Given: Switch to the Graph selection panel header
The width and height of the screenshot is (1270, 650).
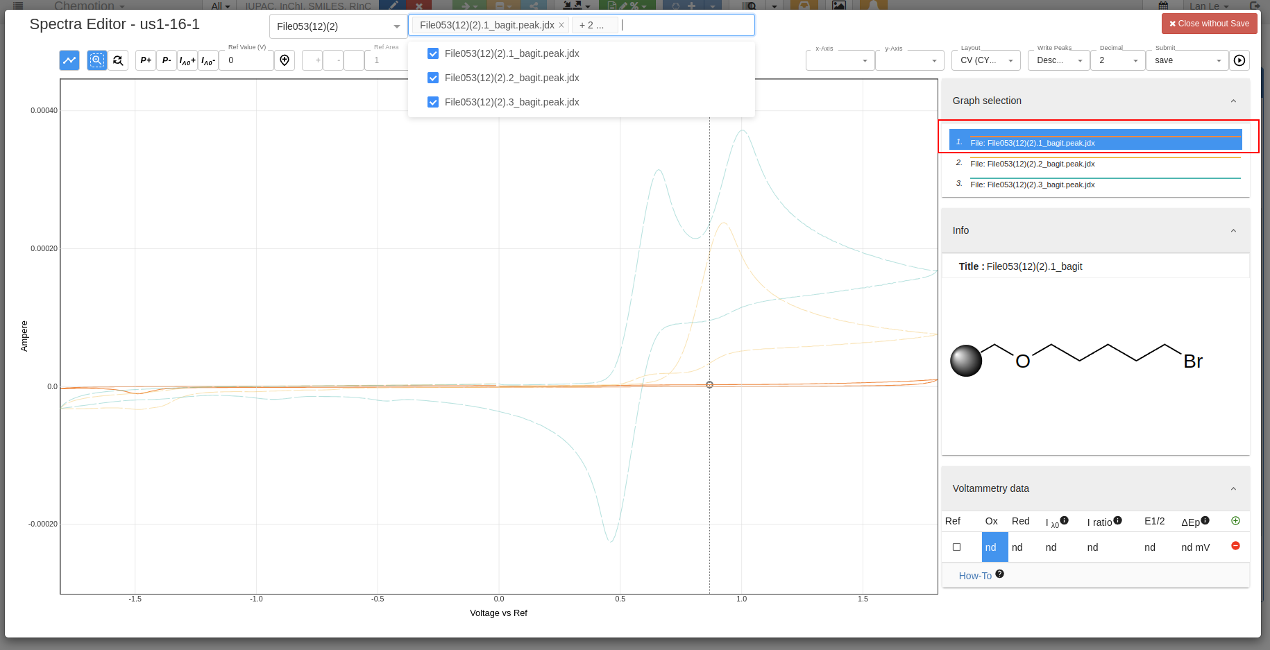Looking at the screenshot, I should click(986, 101).
